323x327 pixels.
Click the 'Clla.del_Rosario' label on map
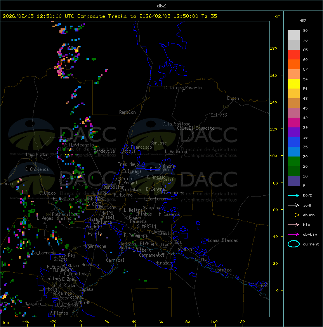coord(183,88)
